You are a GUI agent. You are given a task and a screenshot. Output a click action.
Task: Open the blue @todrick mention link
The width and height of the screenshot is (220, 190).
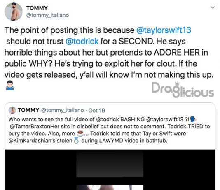click(x=82, y=41)
